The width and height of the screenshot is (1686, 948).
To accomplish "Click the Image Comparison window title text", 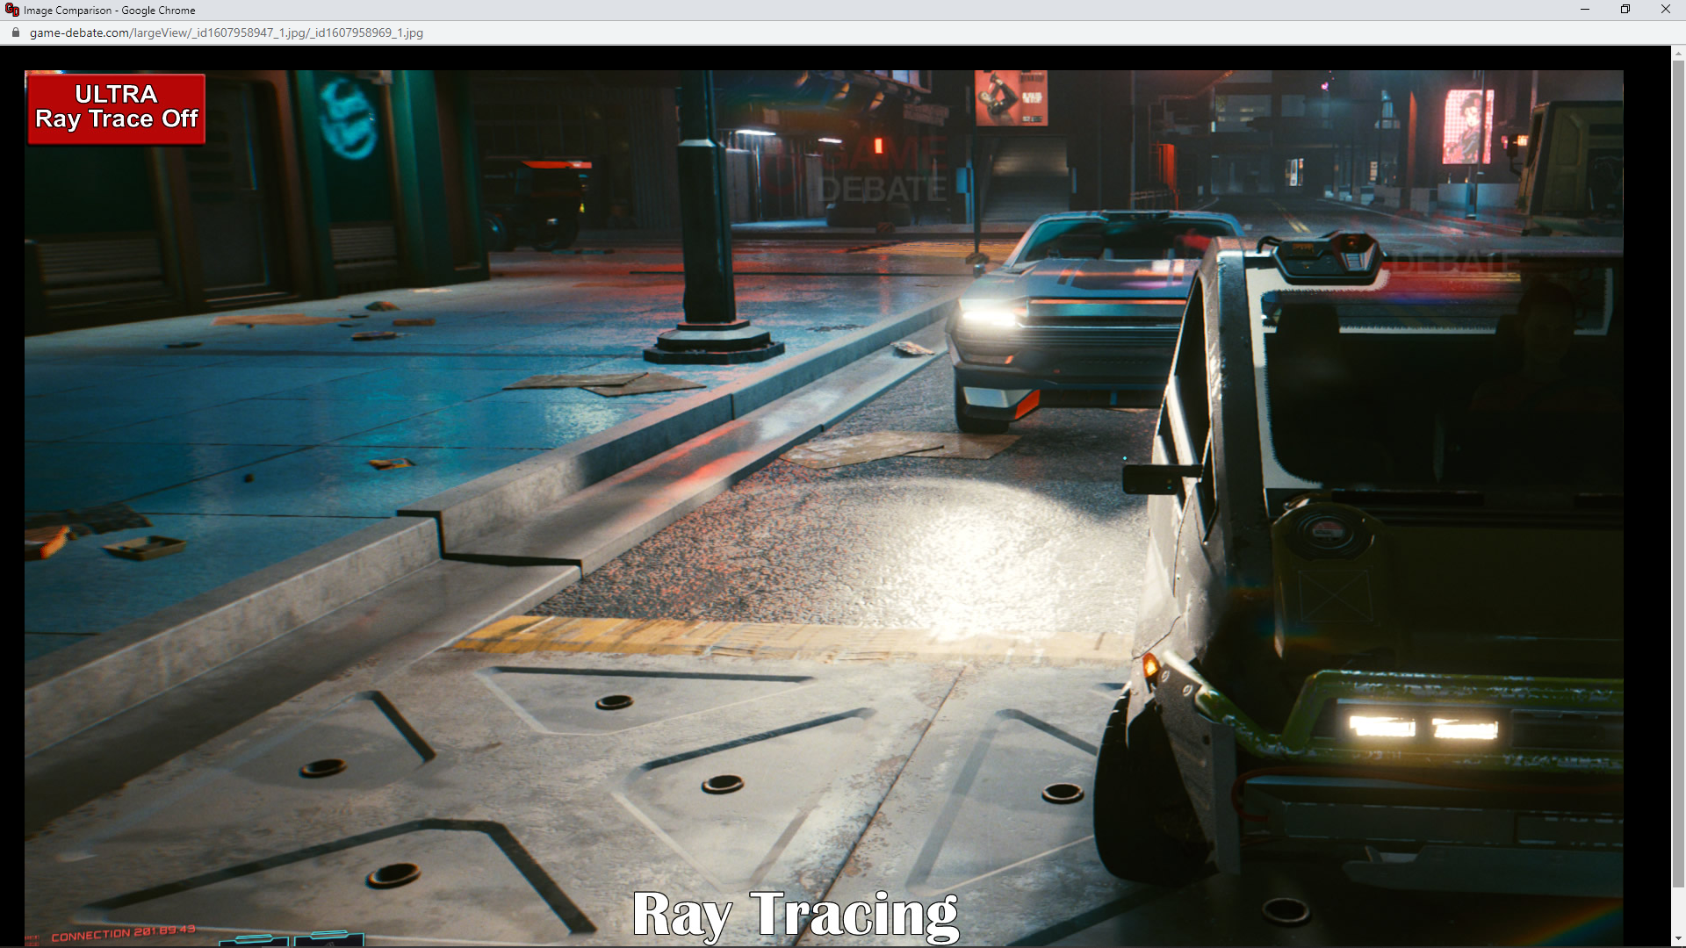I will coord(110,11).
